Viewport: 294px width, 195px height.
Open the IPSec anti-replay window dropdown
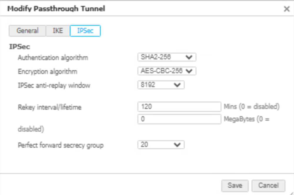(161, 85)
